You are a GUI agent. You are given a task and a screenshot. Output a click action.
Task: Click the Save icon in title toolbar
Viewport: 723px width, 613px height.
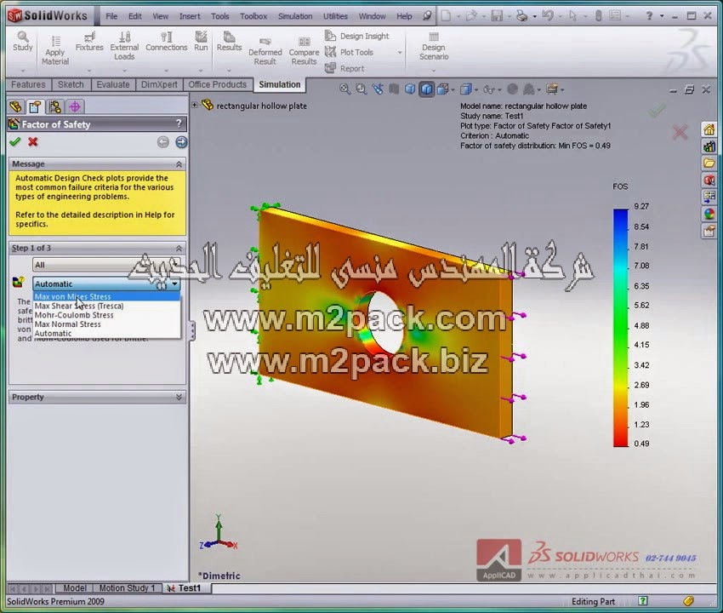[x=497, y=16]
